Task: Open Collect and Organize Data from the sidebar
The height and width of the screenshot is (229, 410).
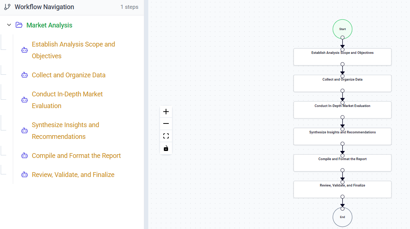Action: 68,75
